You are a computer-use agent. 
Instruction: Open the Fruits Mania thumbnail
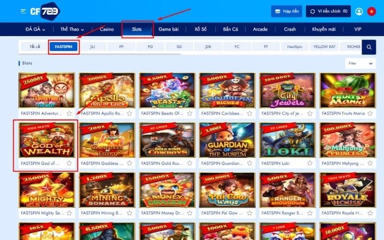coord(348,90)
